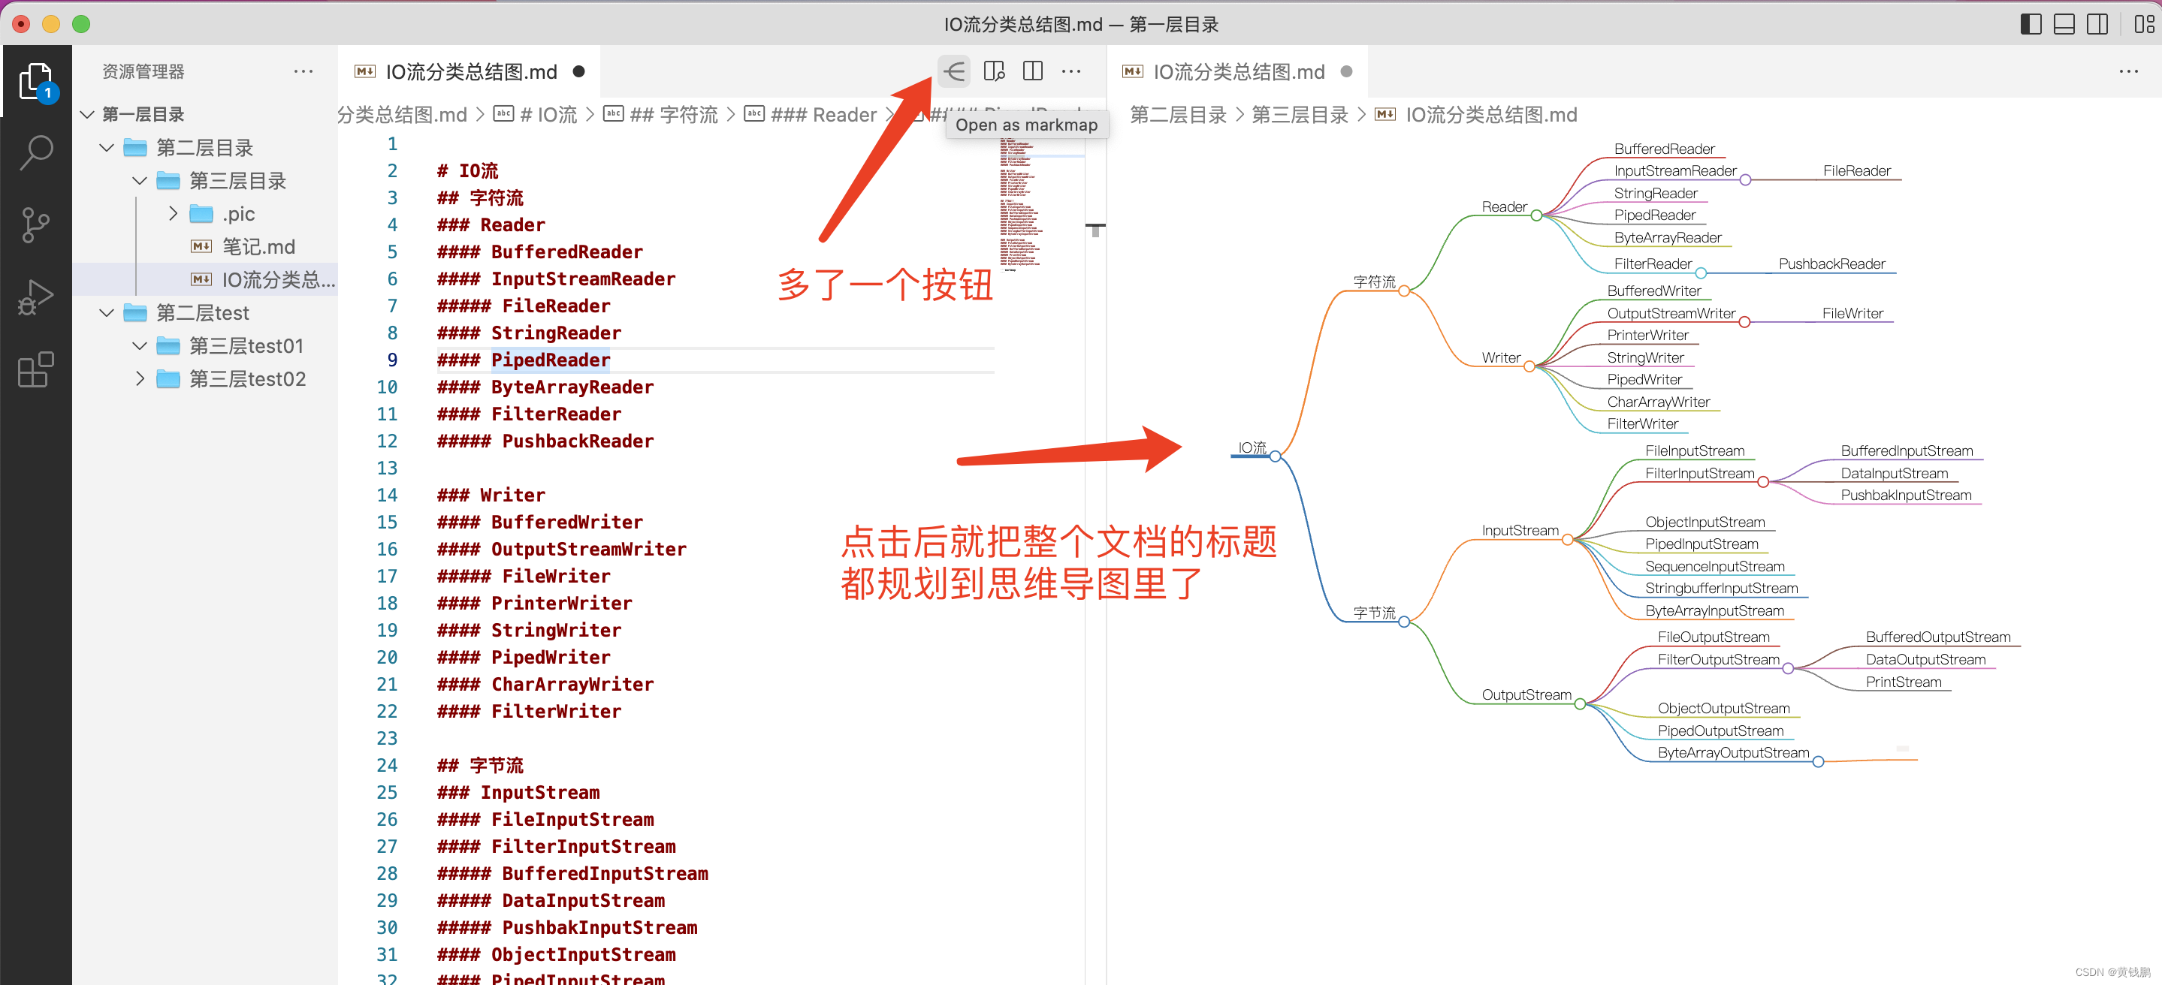
Task: Expand the .pic folder
Action: click(173, 213)
